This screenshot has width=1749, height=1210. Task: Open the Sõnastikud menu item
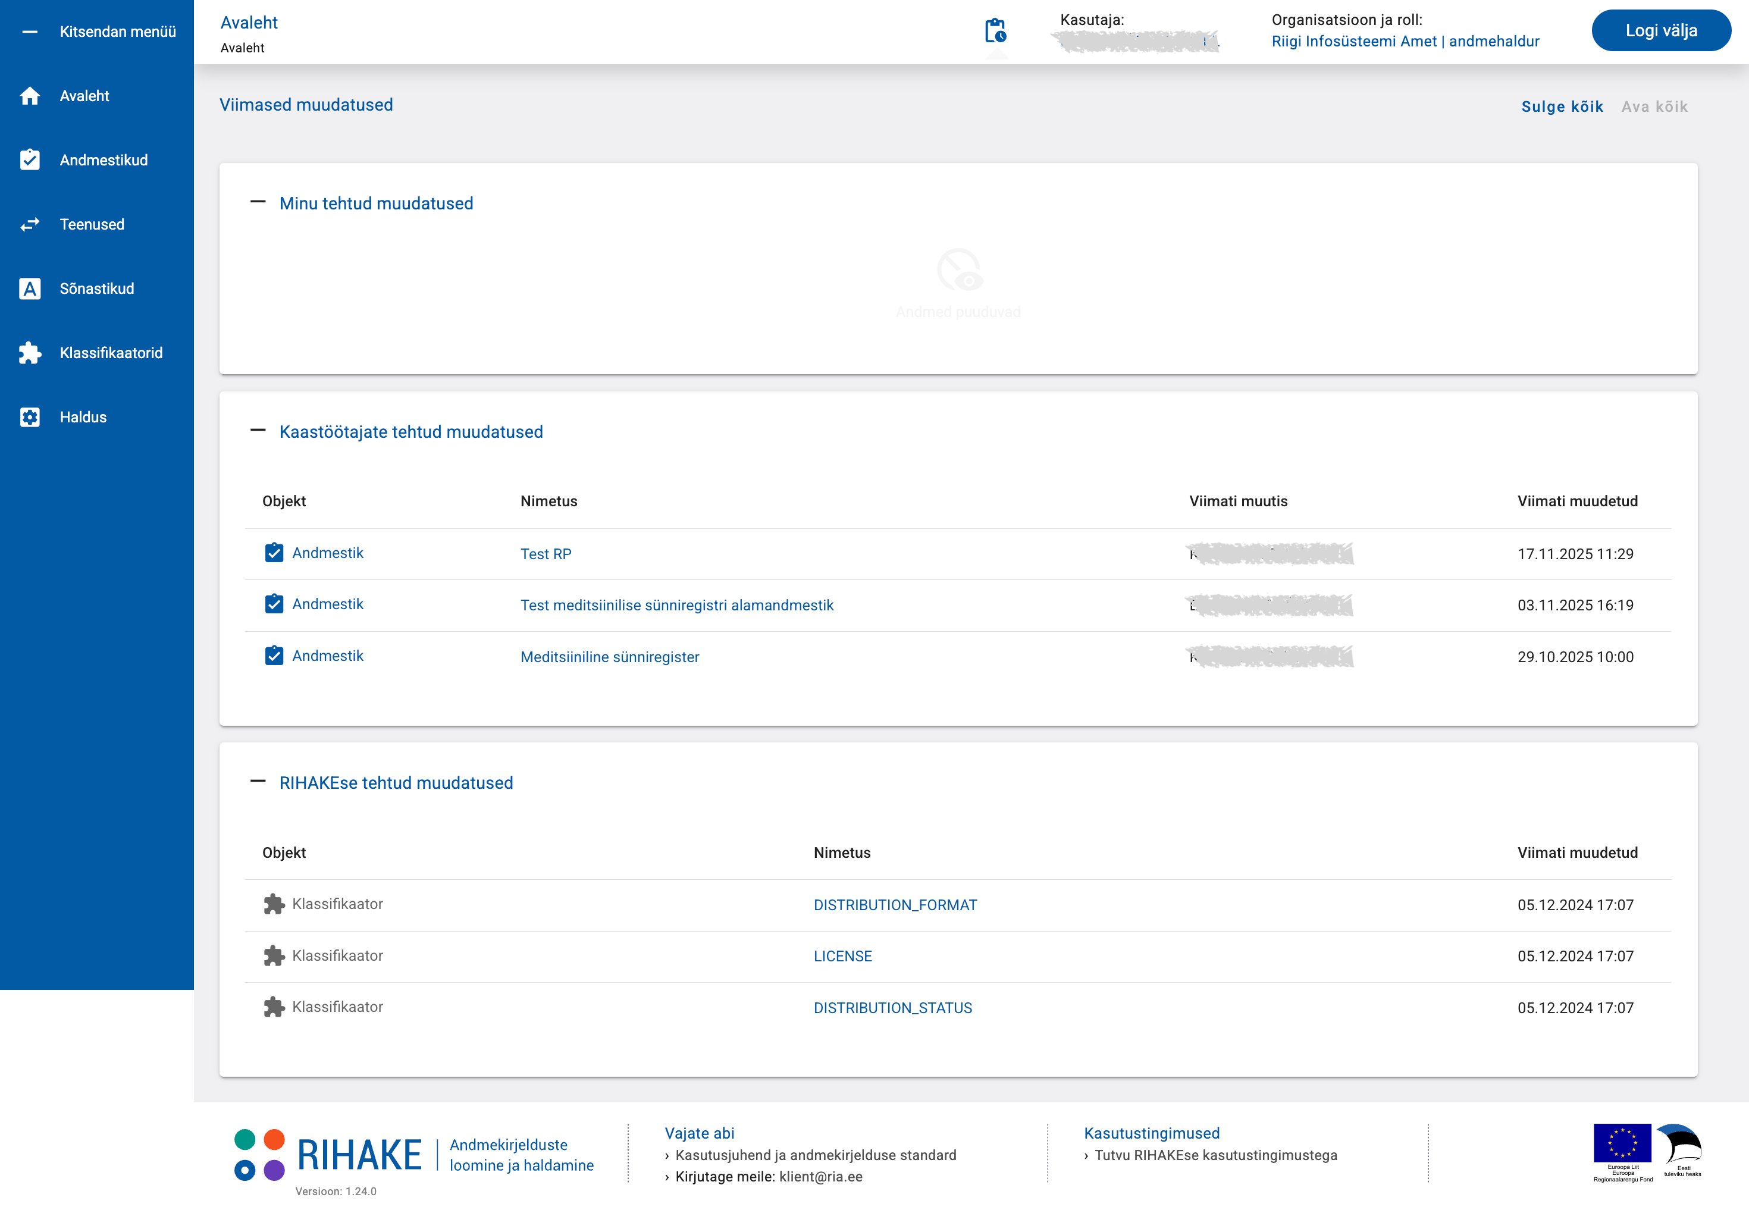(96, 289)
